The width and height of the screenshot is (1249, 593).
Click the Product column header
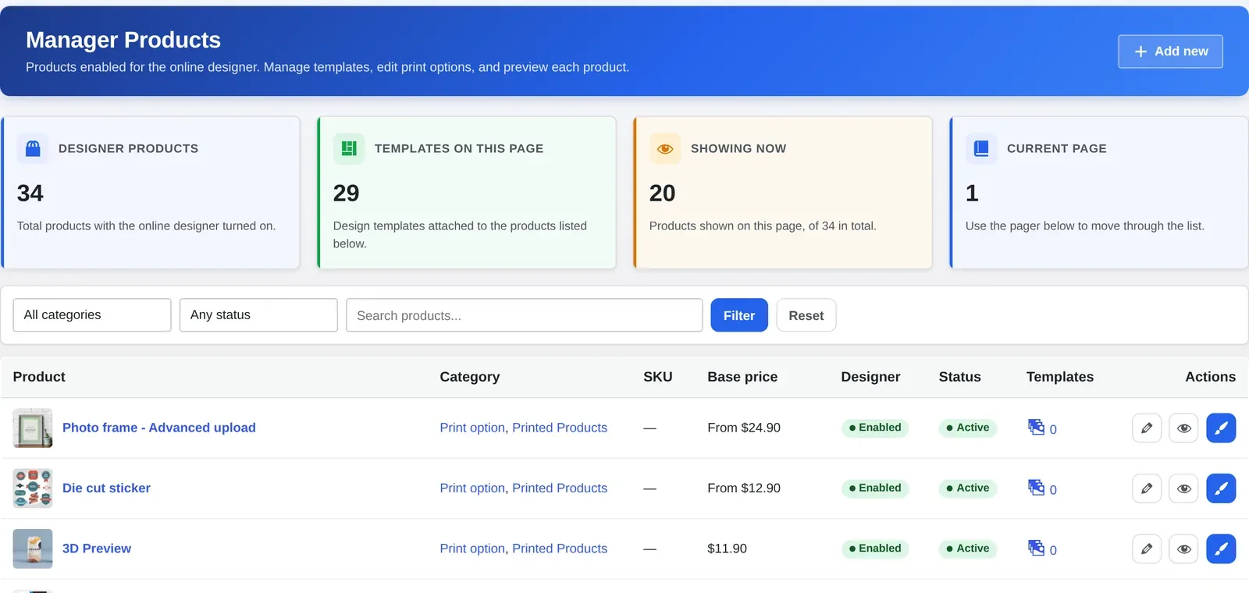pyautogui.click(x=39, y=377)
